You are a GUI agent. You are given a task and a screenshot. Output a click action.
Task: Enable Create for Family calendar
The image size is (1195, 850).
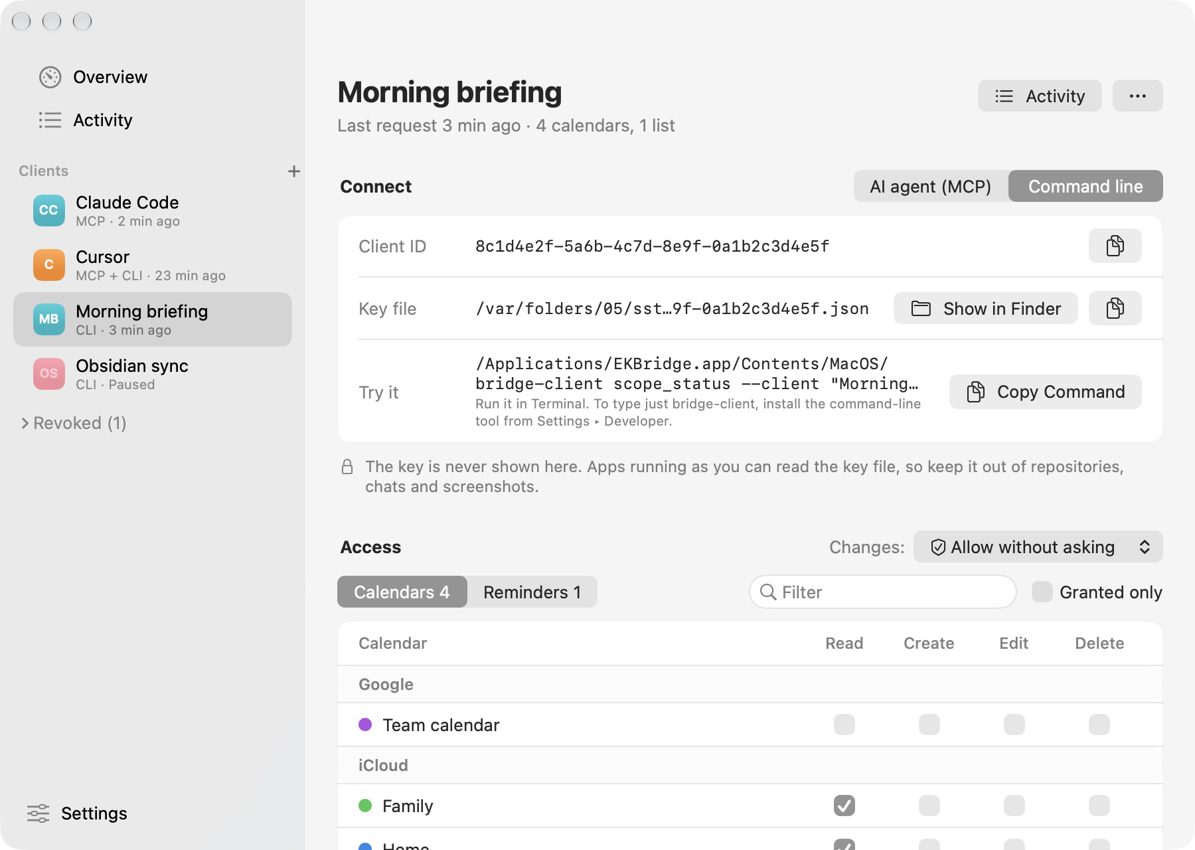click(x=929, y=806)
